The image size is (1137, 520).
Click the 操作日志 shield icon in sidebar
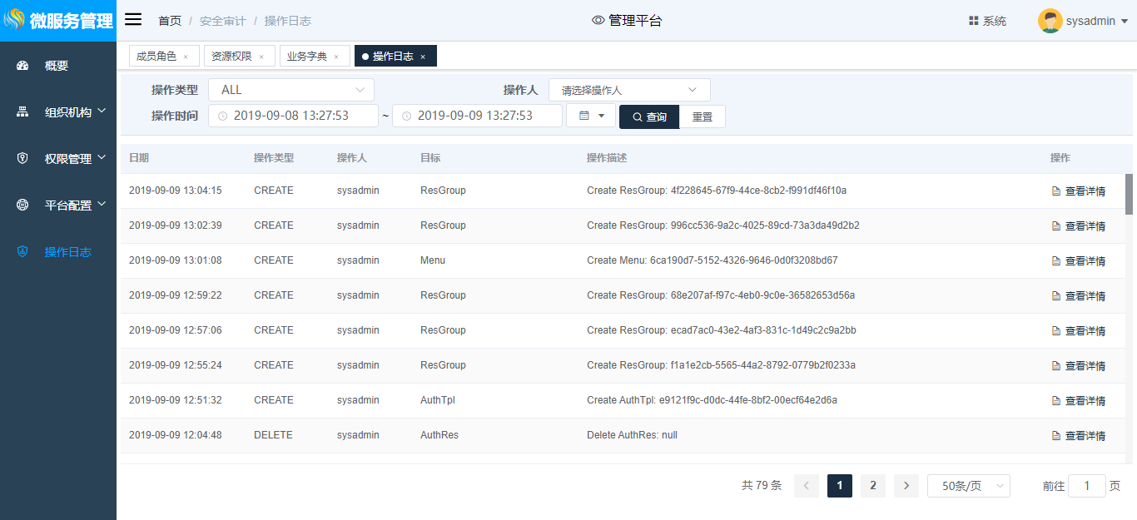pos(22,252)
